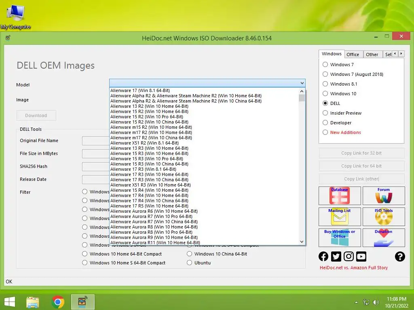The height and width of the screenshot is (310, 414).
Task: Select Windows 7 (August 2018) option
Action: tap(325, 74)
